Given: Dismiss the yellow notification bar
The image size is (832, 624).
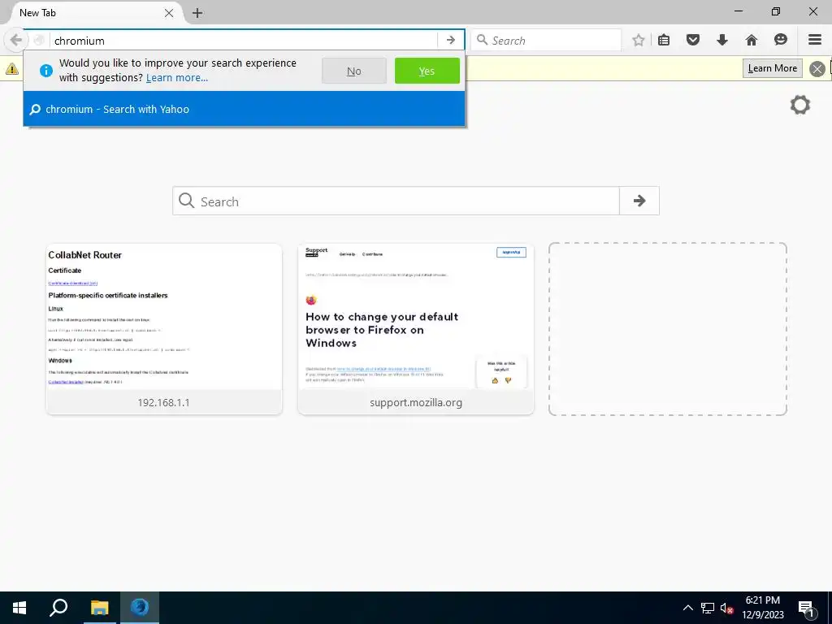Looking at the screenshot, I should pos(817,68).
